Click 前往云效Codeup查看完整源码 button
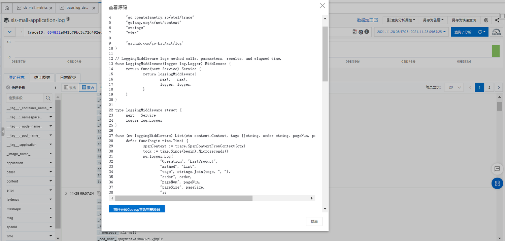The width and height of the screenshot is (505, 241). click(137, 209)
